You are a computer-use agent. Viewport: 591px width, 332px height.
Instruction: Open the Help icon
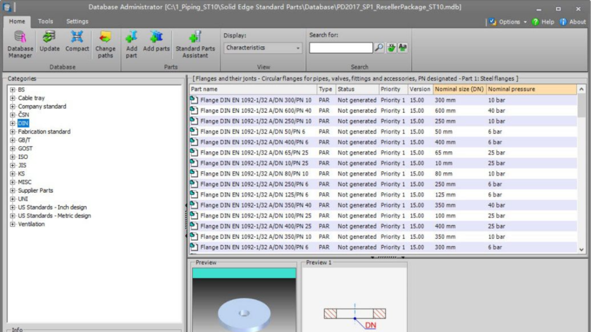pos(535,22)
